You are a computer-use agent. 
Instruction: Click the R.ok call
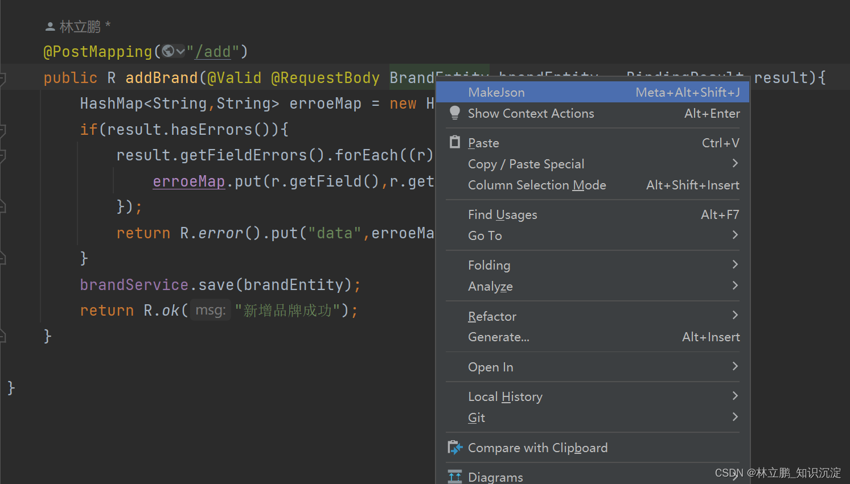click(162, 311)
